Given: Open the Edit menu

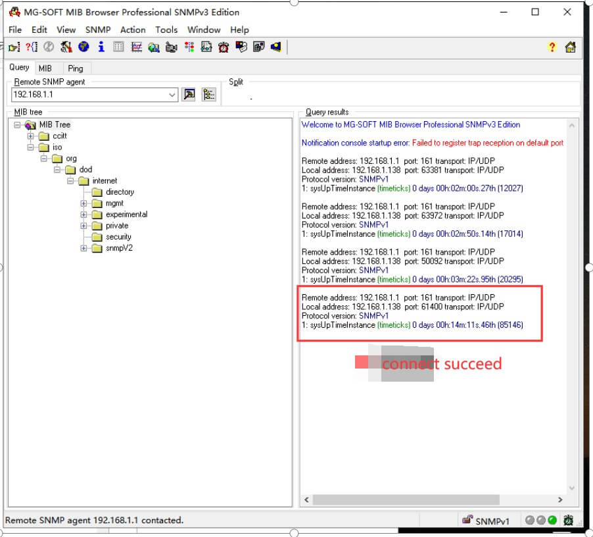Looking at the screenshot, I should pos(39,30).
